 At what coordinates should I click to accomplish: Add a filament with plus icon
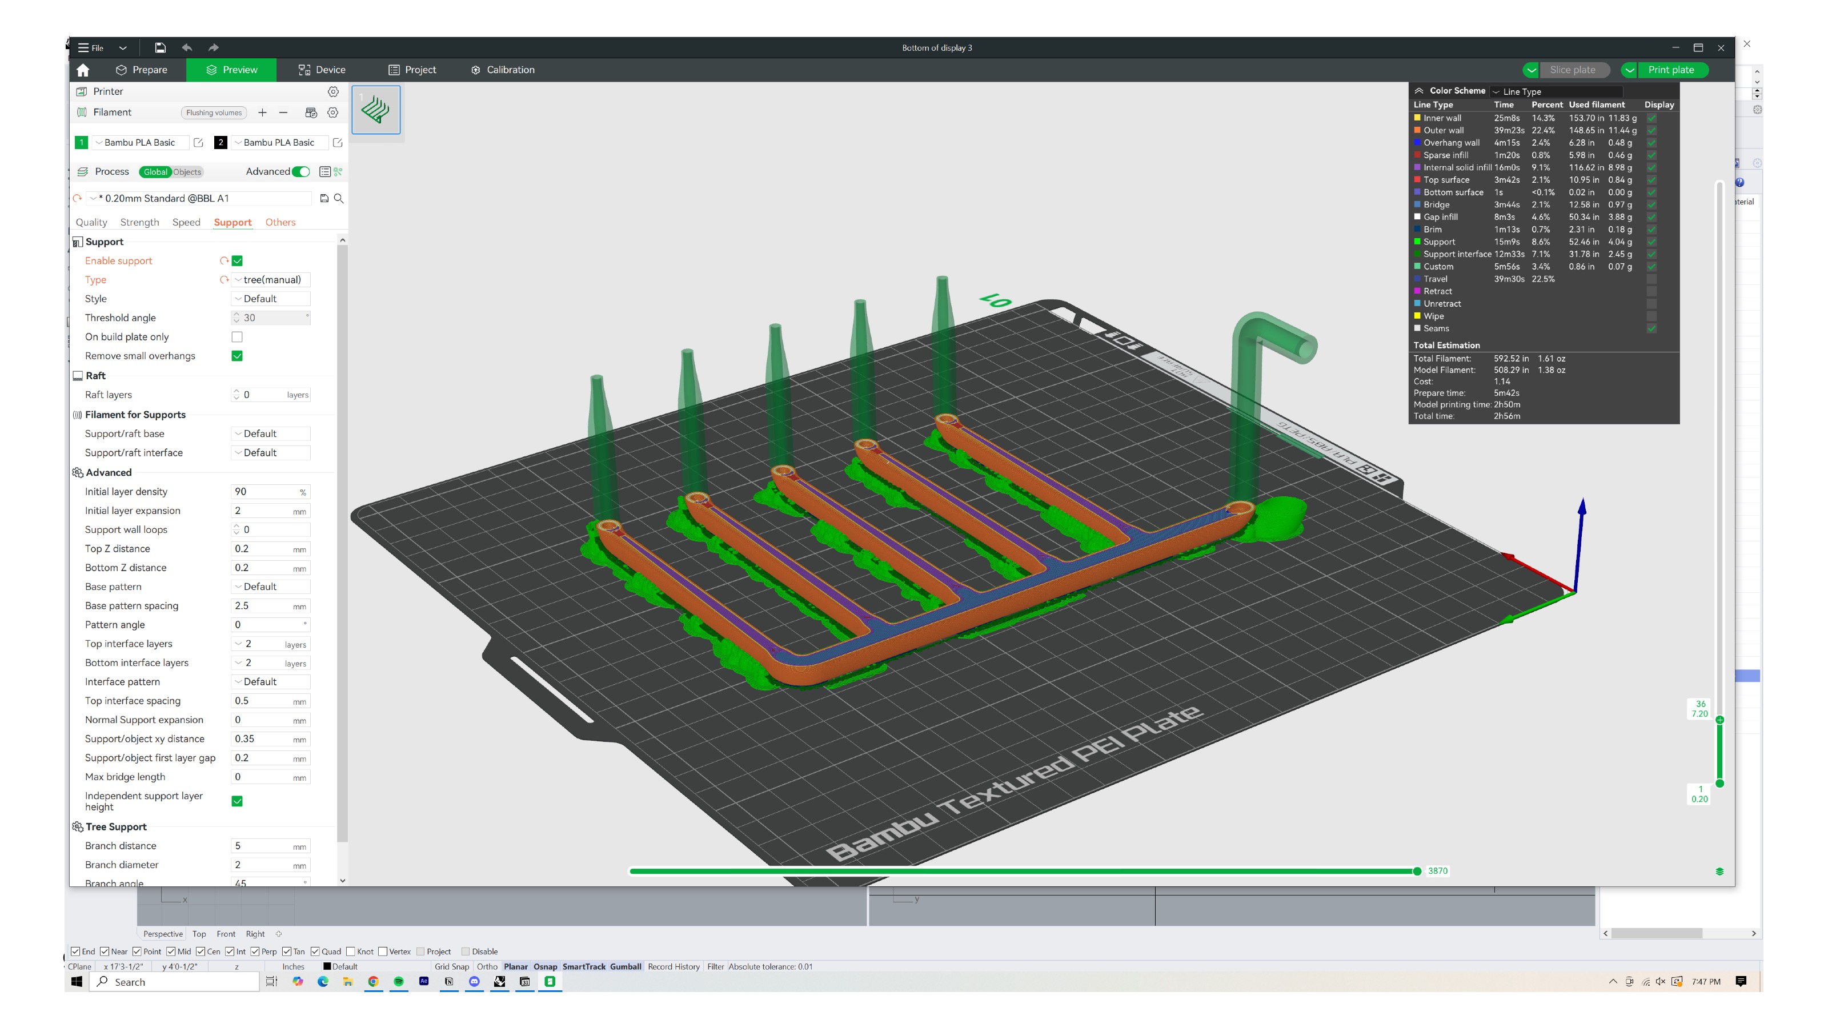(263, 112)
